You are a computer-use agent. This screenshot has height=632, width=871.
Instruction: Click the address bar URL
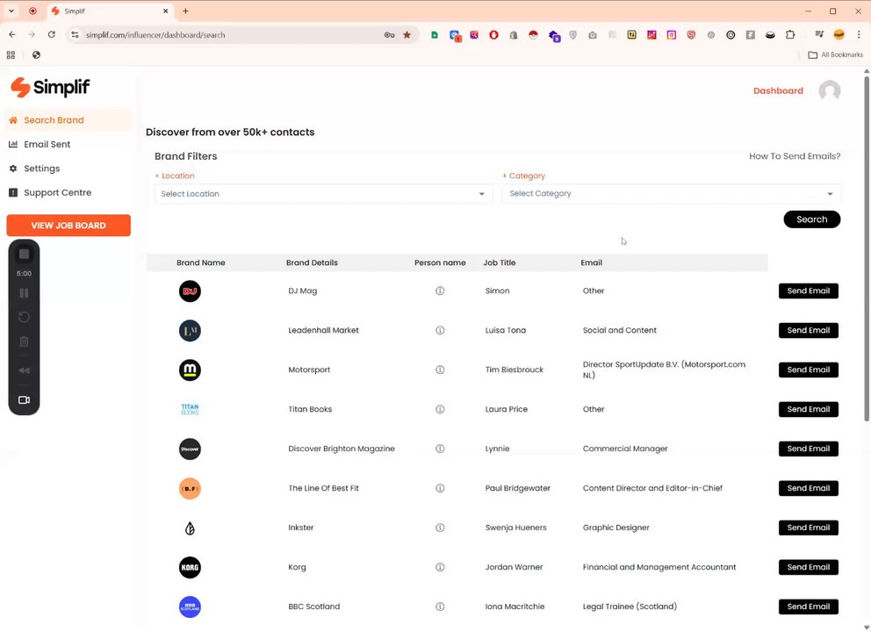click(x=155, y=35)
